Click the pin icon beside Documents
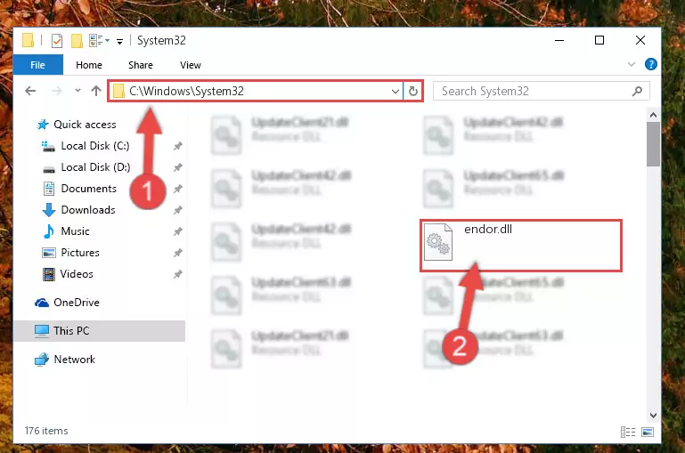Screen dimensions: 685x453 (x=178, y=189)
